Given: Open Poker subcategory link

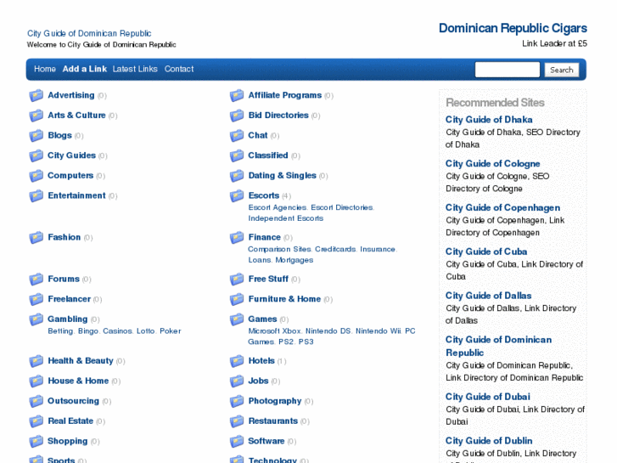Looking at the screenshot, I should [x=171, y=331].
